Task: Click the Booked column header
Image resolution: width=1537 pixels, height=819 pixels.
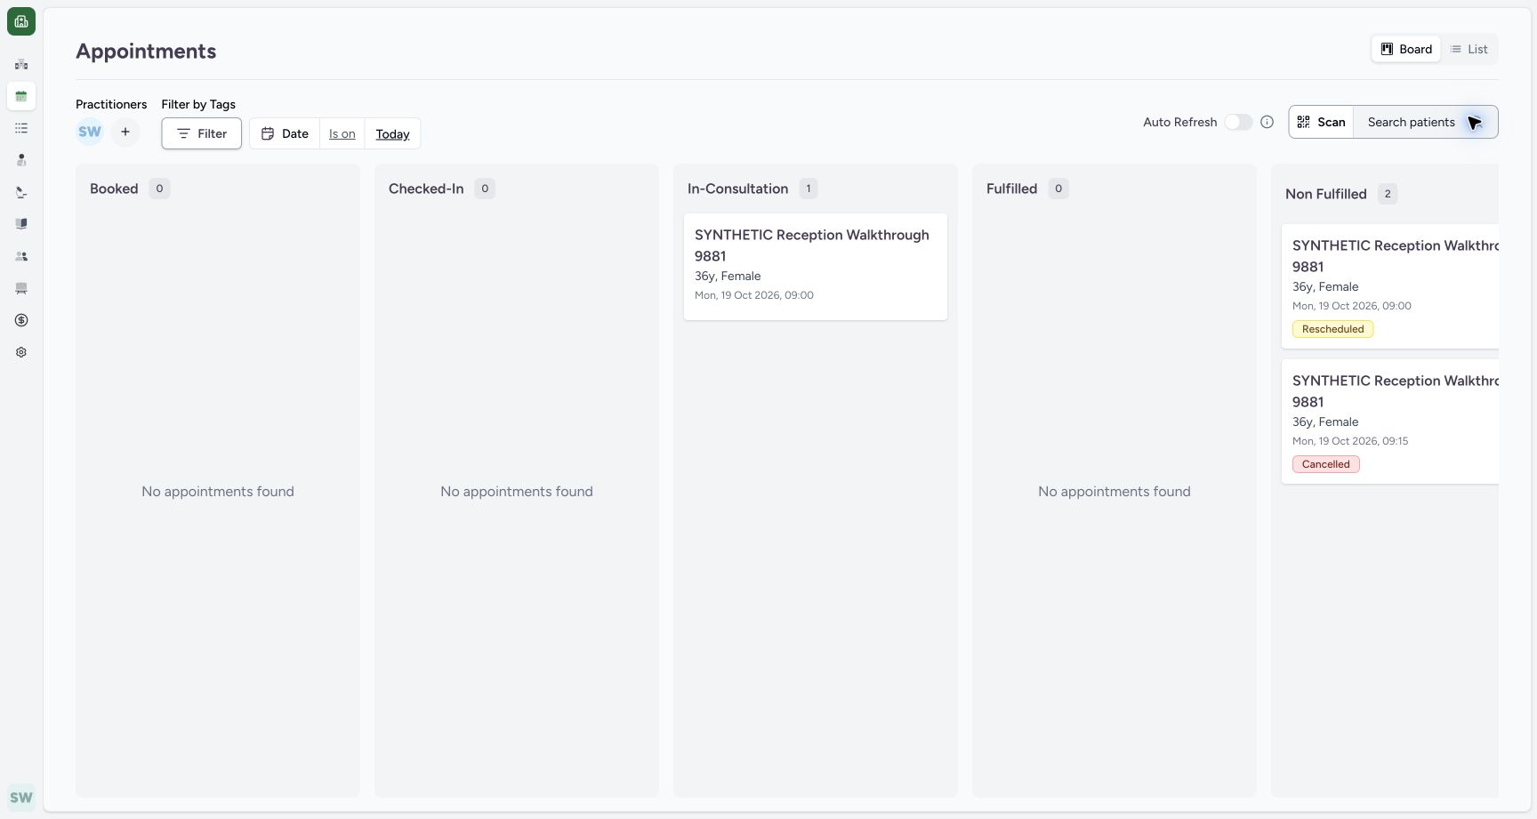Action: (114, 189)
